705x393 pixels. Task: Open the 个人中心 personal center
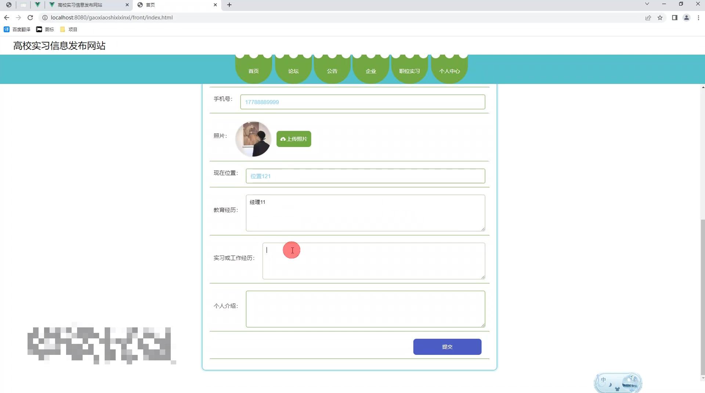click(x=449, y=71)
